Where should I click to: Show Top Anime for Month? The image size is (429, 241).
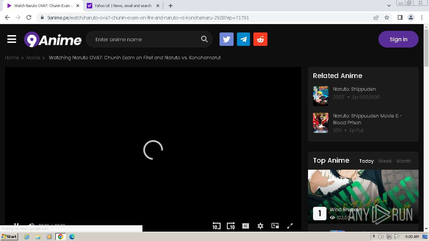pos(404,161)
